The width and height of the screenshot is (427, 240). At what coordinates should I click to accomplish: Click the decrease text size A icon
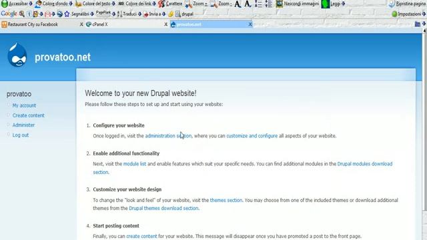pyautogui.click(x=248, y=4)
